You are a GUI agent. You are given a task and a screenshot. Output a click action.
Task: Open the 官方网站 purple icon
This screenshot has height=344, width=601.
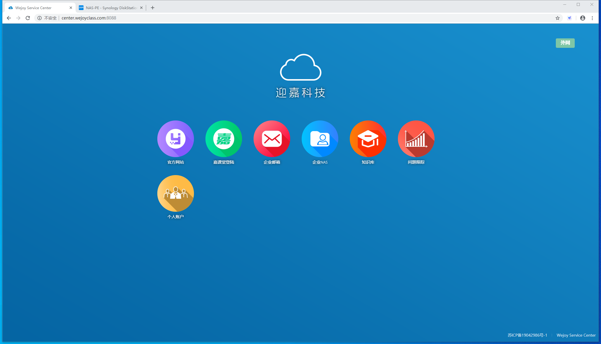tap(175, 139)
